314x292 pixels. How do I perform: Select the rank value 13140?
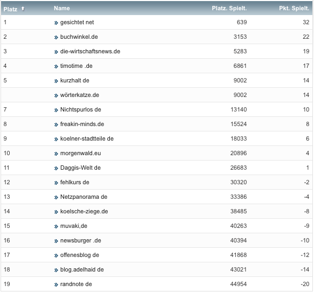(x=239, y=109)
